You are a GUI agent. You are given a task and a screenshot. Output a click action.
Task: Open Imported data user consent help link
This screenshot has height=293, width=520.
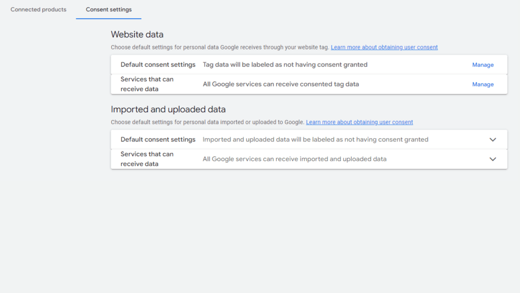coord(359,122)
